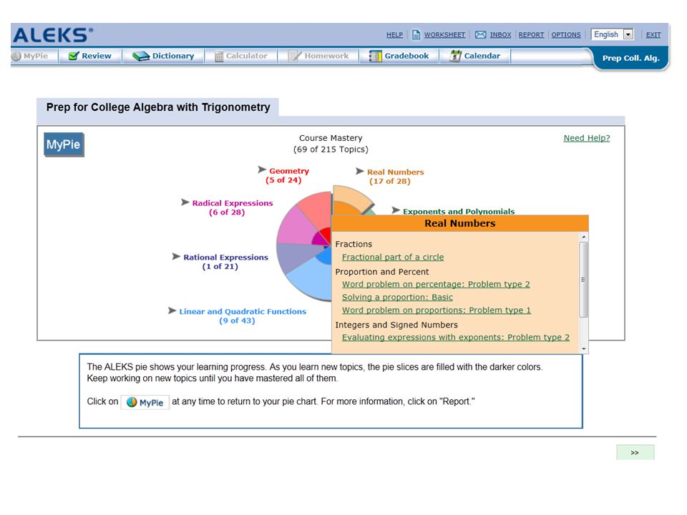Open the Gradebook tab

pos(399,56)
